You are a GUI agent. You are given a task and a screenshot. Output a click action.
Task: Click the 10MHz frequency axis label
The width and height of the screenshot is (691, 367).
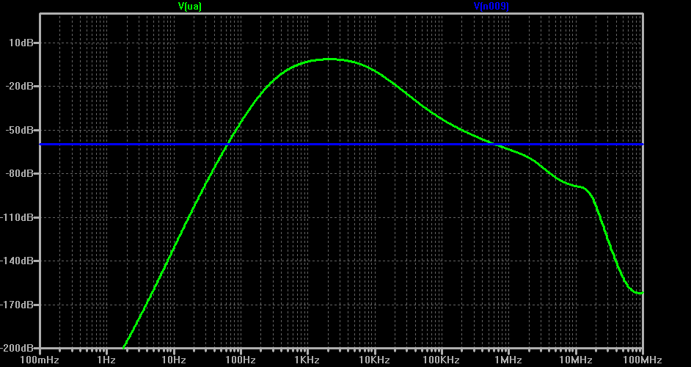click(576, 360)
